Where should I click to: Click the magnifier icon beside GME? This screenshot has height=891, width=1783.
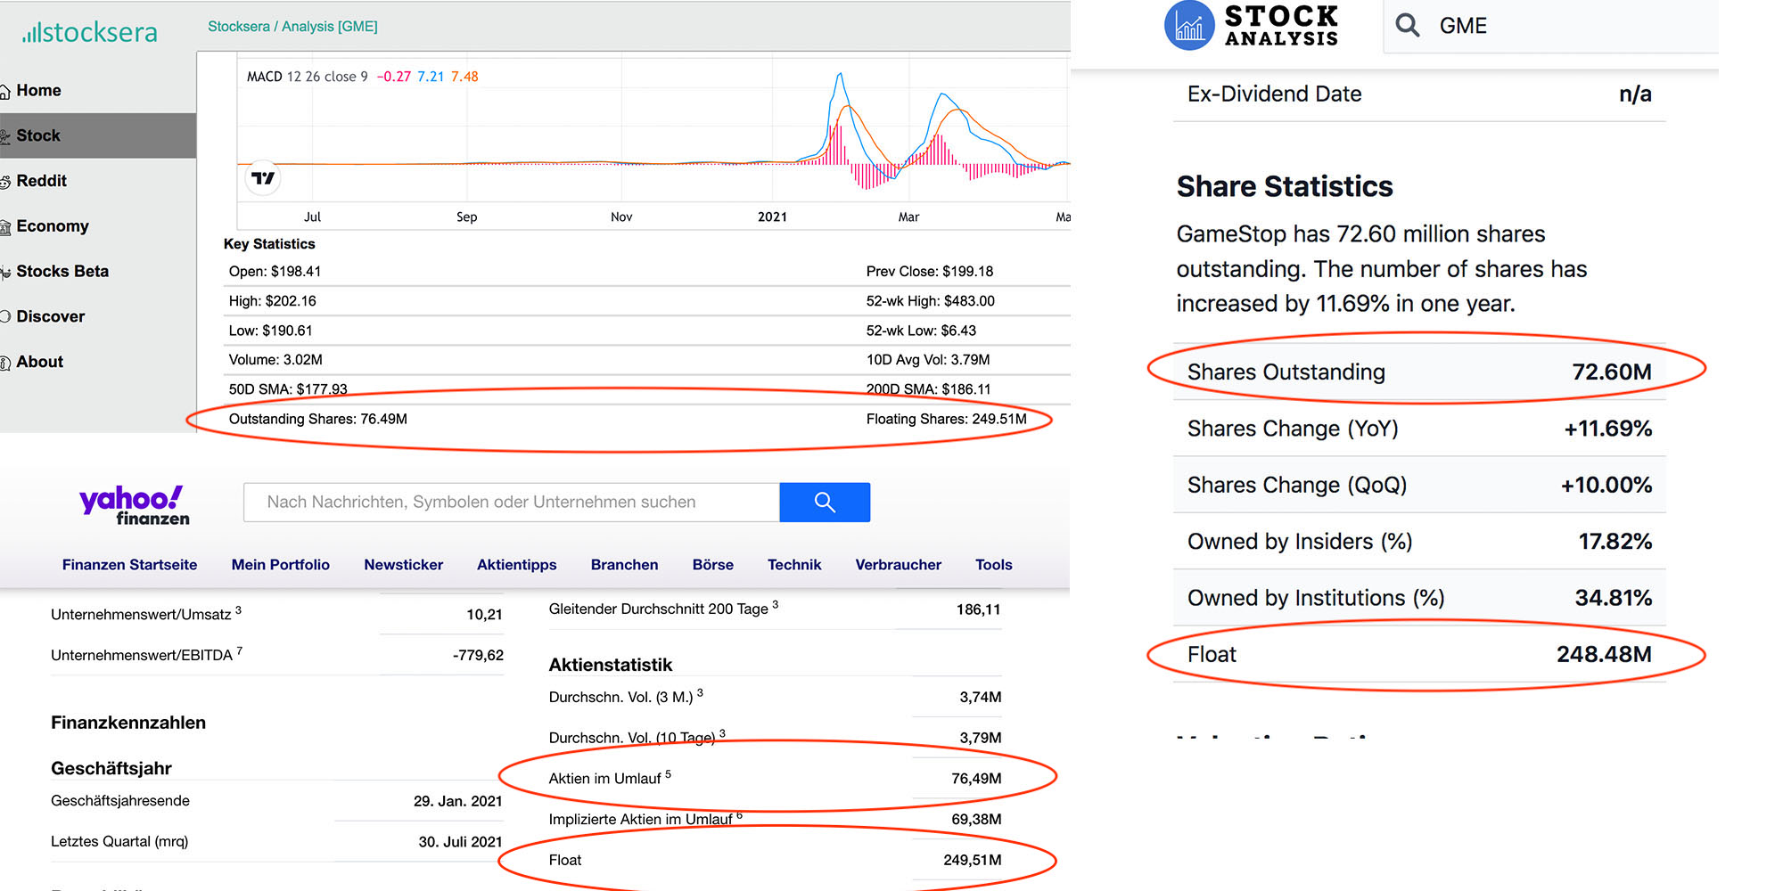[1408, 25]
